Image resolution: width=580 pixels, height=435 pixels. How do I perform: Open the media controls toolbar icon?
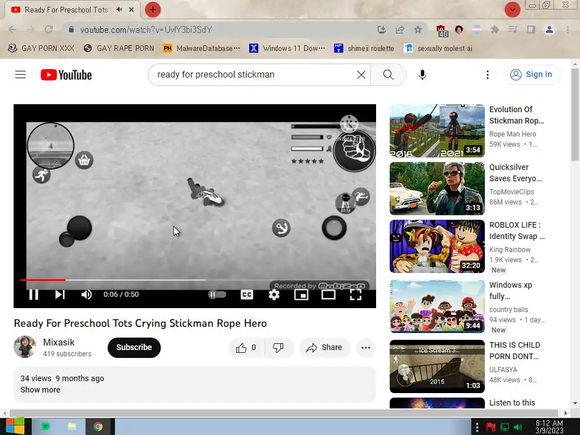click(x=513, y=29)
